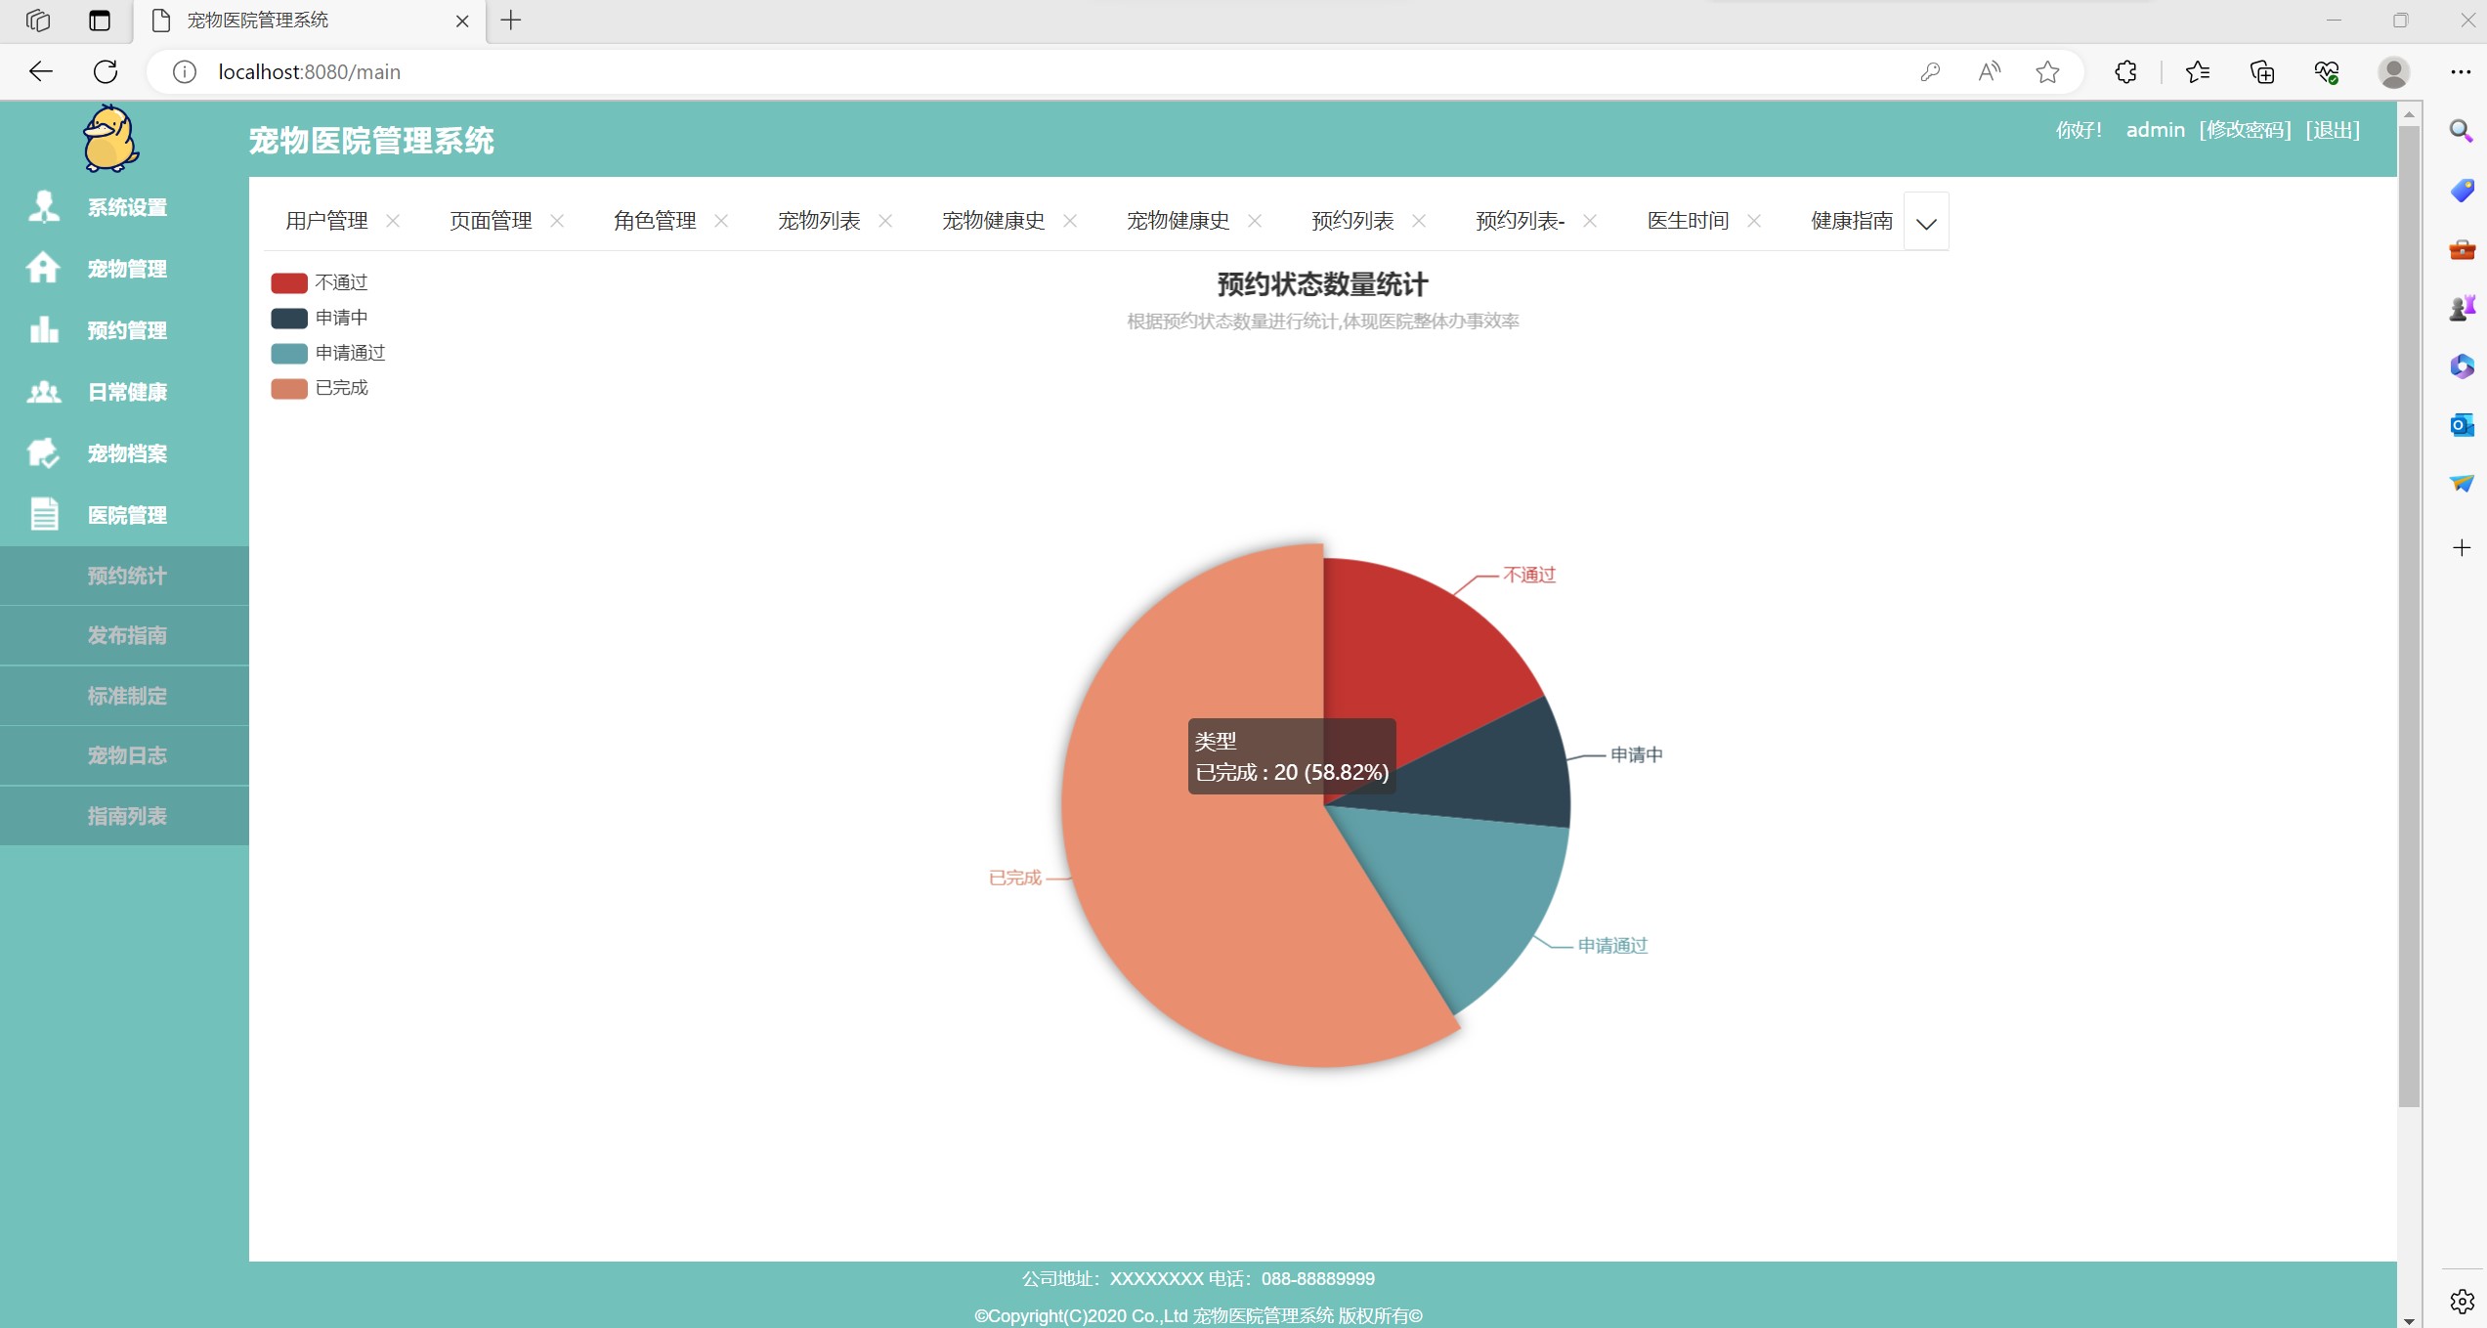Expand the 宠物管理 menu
Image resolution: width=2487 pixels, height=1328 pixels.
point(127,269)
